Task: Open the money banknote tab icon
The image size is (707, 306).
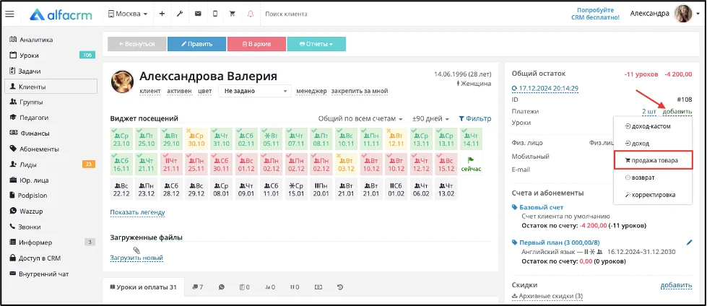Action: [x=318, y=287]
